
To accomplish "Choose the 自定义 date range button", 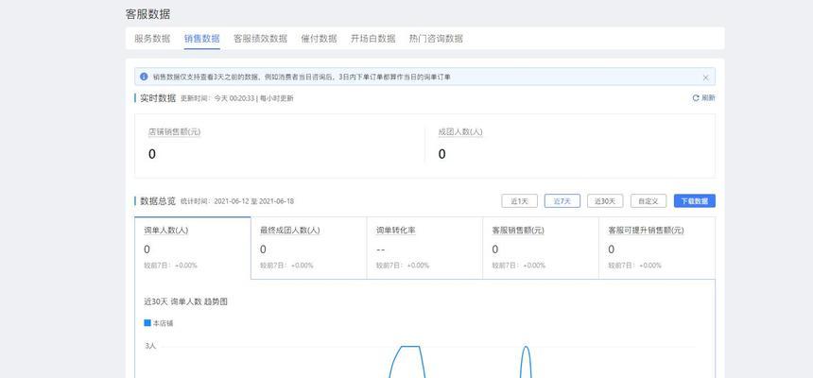I will pyautogui.click(x=649, y=201).
